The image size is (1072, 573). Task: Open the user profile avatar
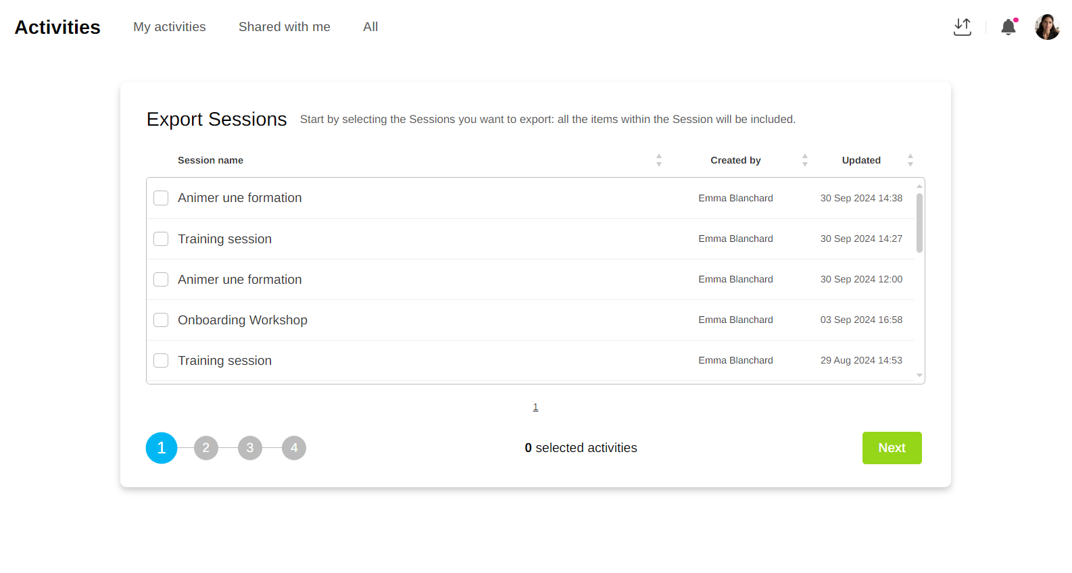[1047, 27]
